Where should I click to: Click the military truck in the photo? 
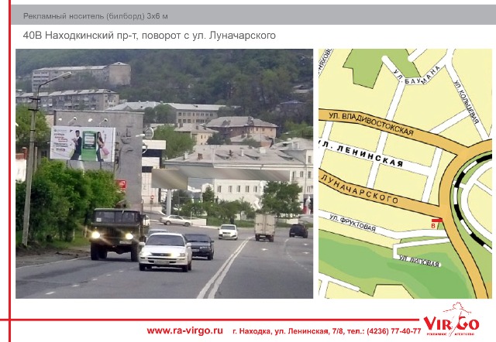pyautogui.click(x=117, y=231)
